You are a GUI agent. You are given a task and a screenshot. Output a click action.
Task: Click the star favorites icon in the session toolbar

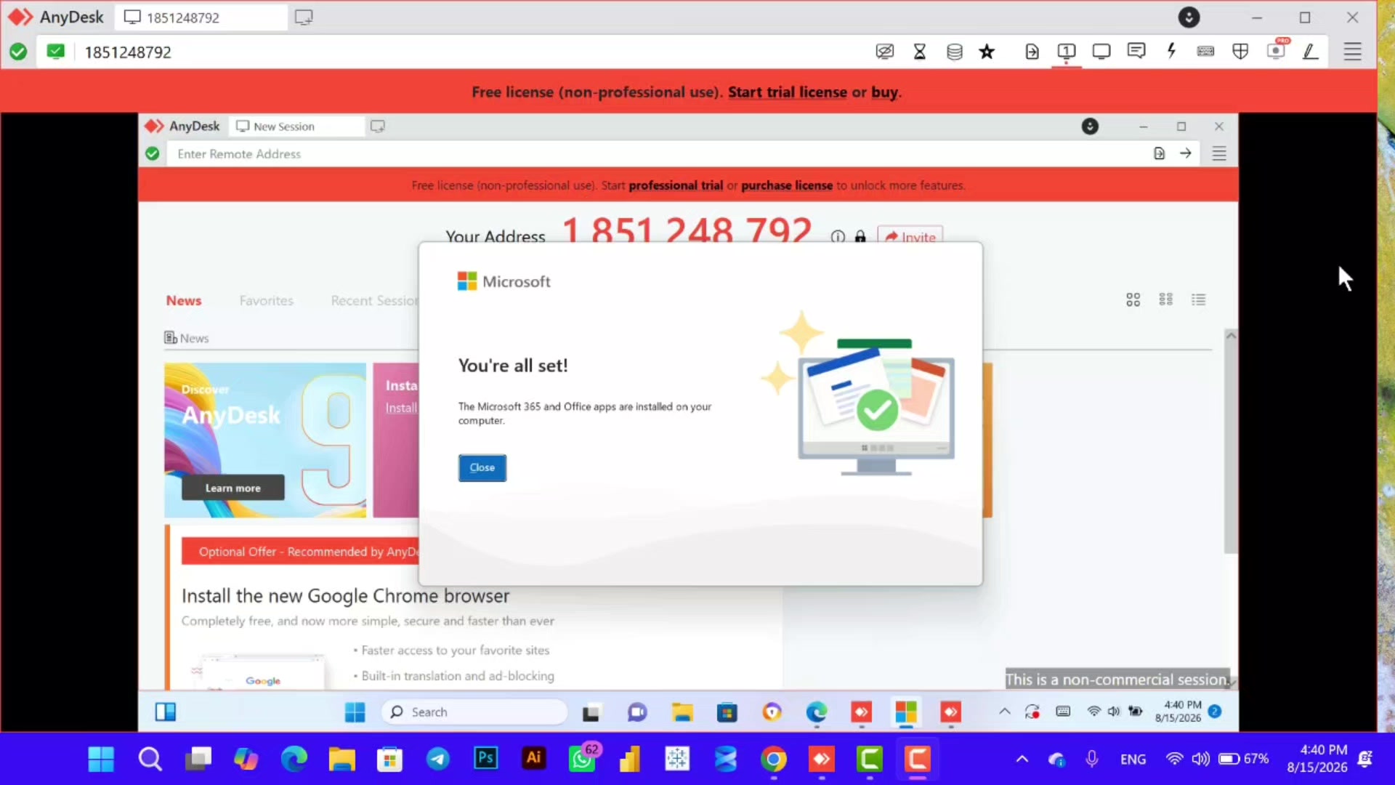[x=987, y=52]
